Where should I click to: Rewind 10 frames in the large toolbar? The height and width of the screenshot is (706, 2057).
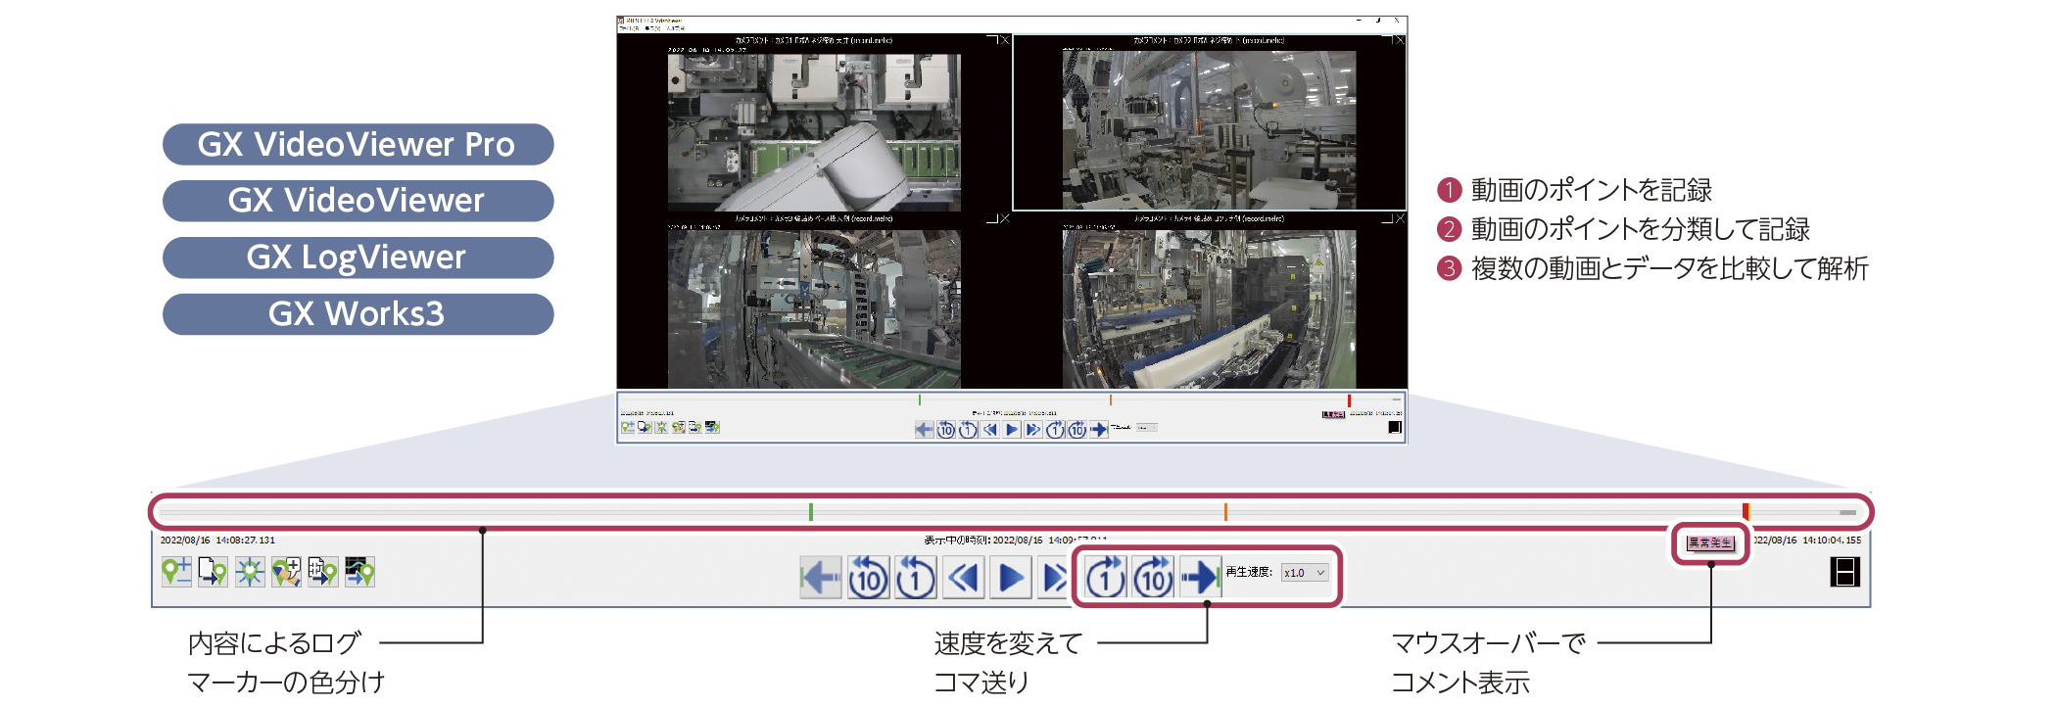click(x=868, y=578)
